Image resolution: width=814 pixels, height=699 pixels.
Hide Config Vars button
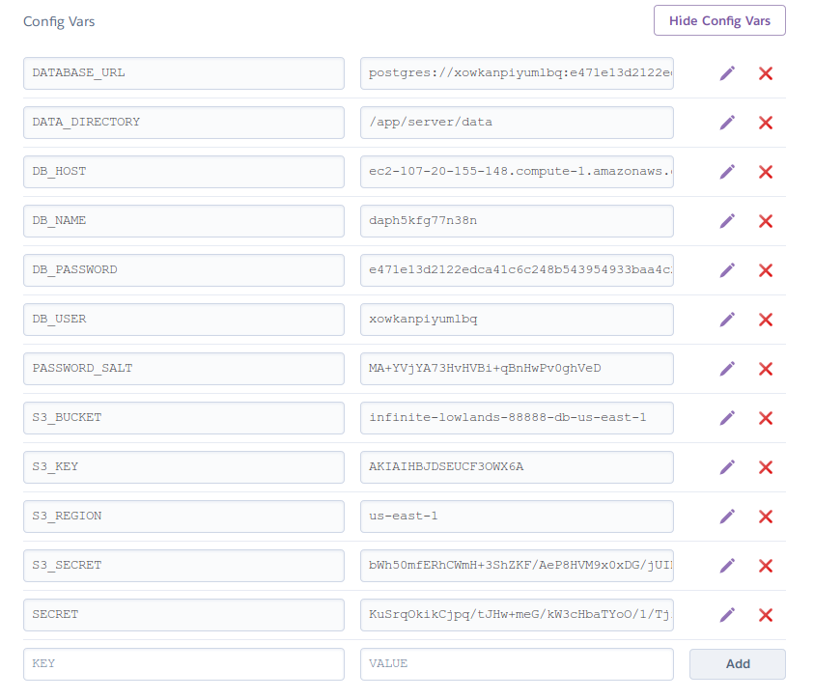pos(719,20)
